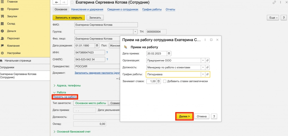This screenshot has height=136, width=288.
Task: Open help with the dialog's ? button
Action: [214, 116]
